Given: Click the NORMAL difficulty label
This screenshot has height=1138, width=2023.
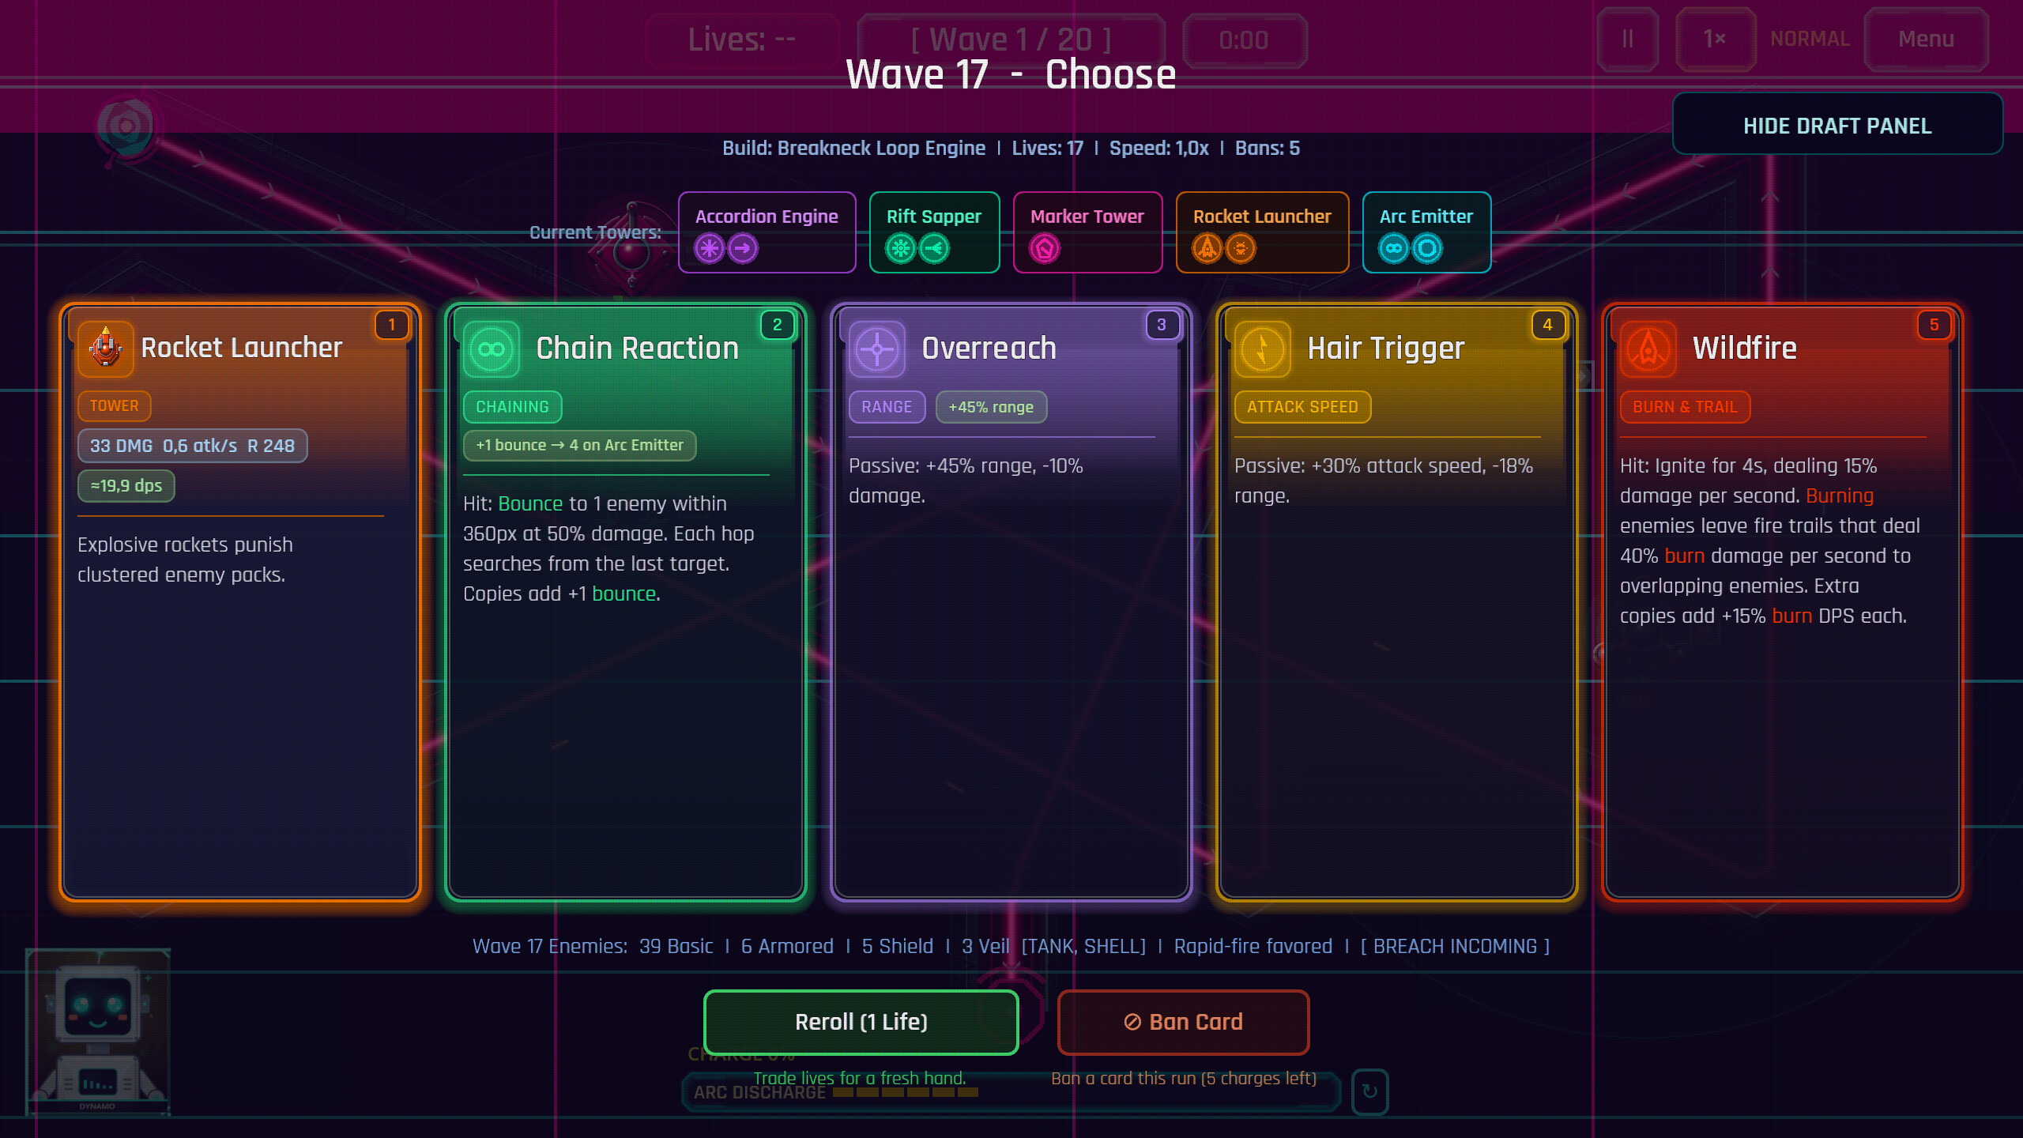Looking at the screenshot, I should tap(1810, 40).
